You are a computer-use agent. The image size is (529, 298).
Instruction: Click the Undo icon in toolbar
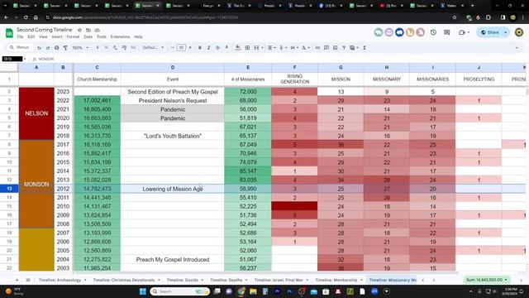(39, 48)
